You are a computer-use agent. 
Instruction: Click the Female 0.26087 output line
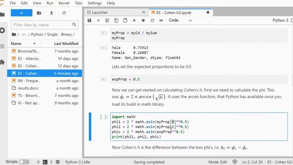130,53
